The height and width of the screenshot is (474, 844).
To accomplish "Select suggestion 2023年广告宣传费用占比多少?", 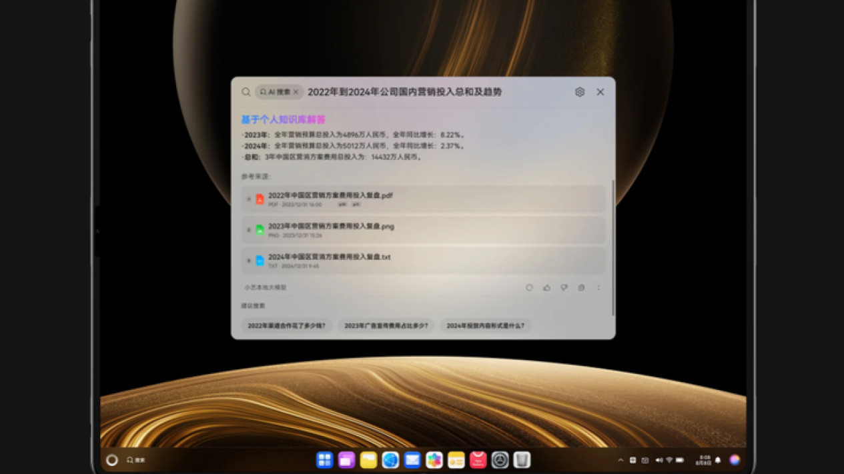I will (x=386, y=326).
